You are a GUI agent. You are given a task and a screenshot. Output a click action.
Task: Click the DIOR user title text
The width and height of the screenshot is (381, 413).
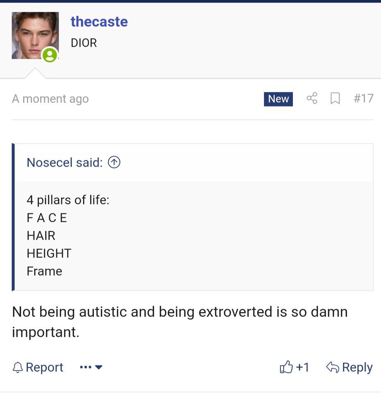coord(84,43)
